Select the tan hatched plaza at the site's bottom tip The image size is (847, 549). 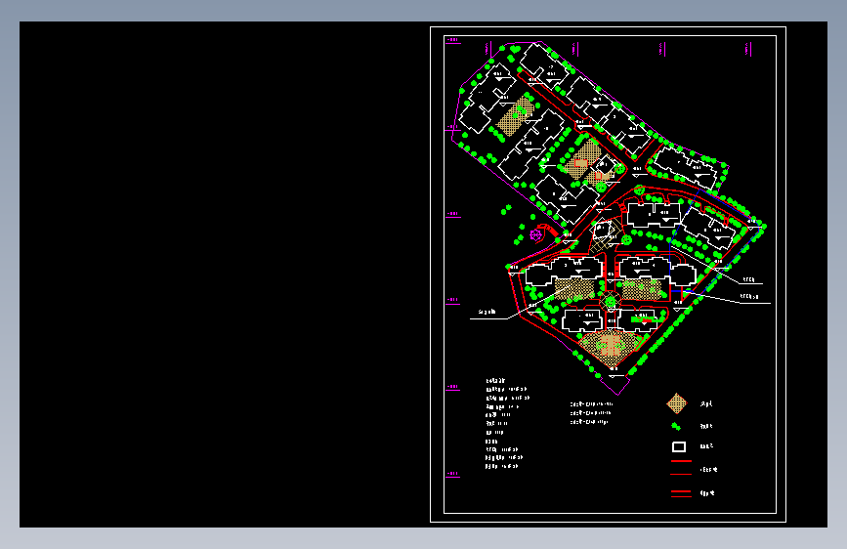click(x=611, y=347)
